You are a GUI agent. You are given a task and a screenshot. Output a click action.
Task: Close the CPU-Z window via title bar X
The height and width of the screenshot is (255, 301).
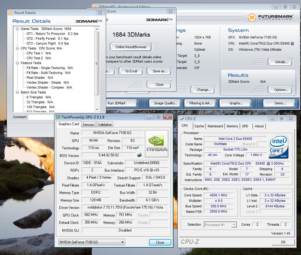[291, 119]
